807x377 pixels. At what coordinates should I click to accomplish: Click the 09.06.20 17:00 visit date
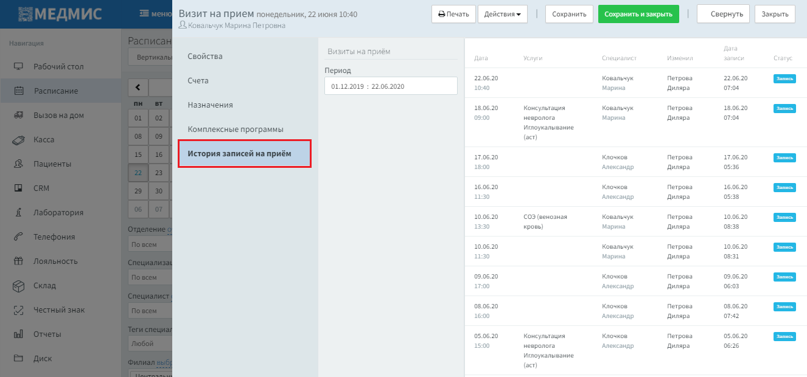(x=486, y=281)
